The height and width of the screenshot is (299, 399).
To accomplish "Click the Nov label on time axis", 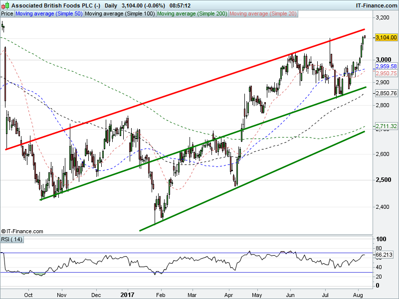I will [x=61, y=295].
